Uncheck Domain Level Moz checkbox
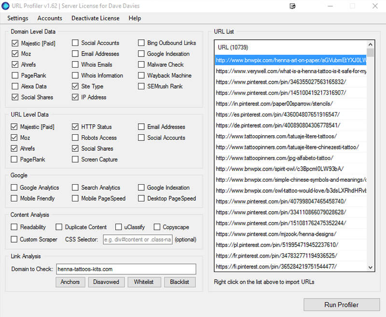This screenshot has width=386, height=317. click(15, 54)
